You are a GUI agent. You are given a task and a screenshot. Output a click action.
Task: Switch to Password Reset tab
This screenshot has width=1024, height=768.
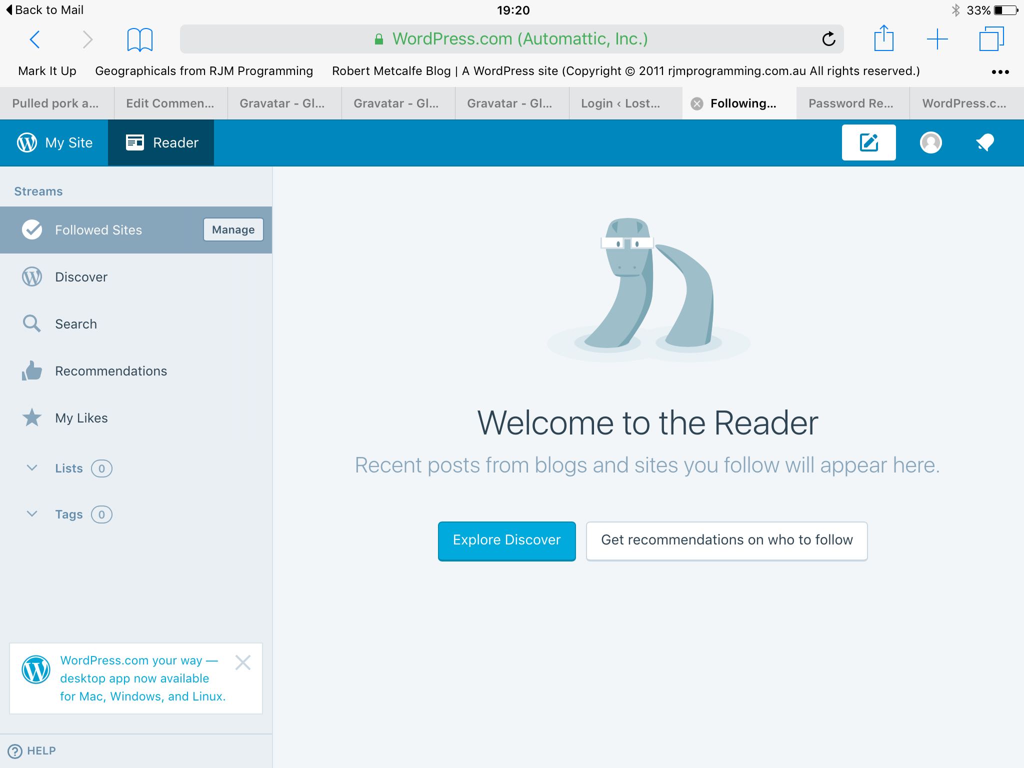point(853,103)
